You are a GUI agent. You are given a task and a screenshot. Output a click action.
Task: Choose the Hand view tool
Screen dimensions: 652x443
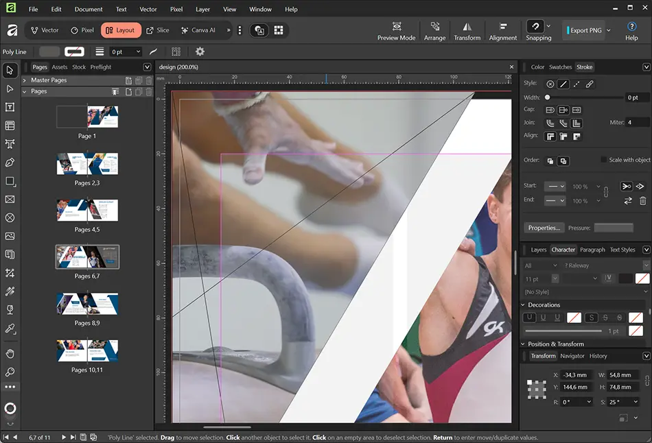[x=10, y=354]
